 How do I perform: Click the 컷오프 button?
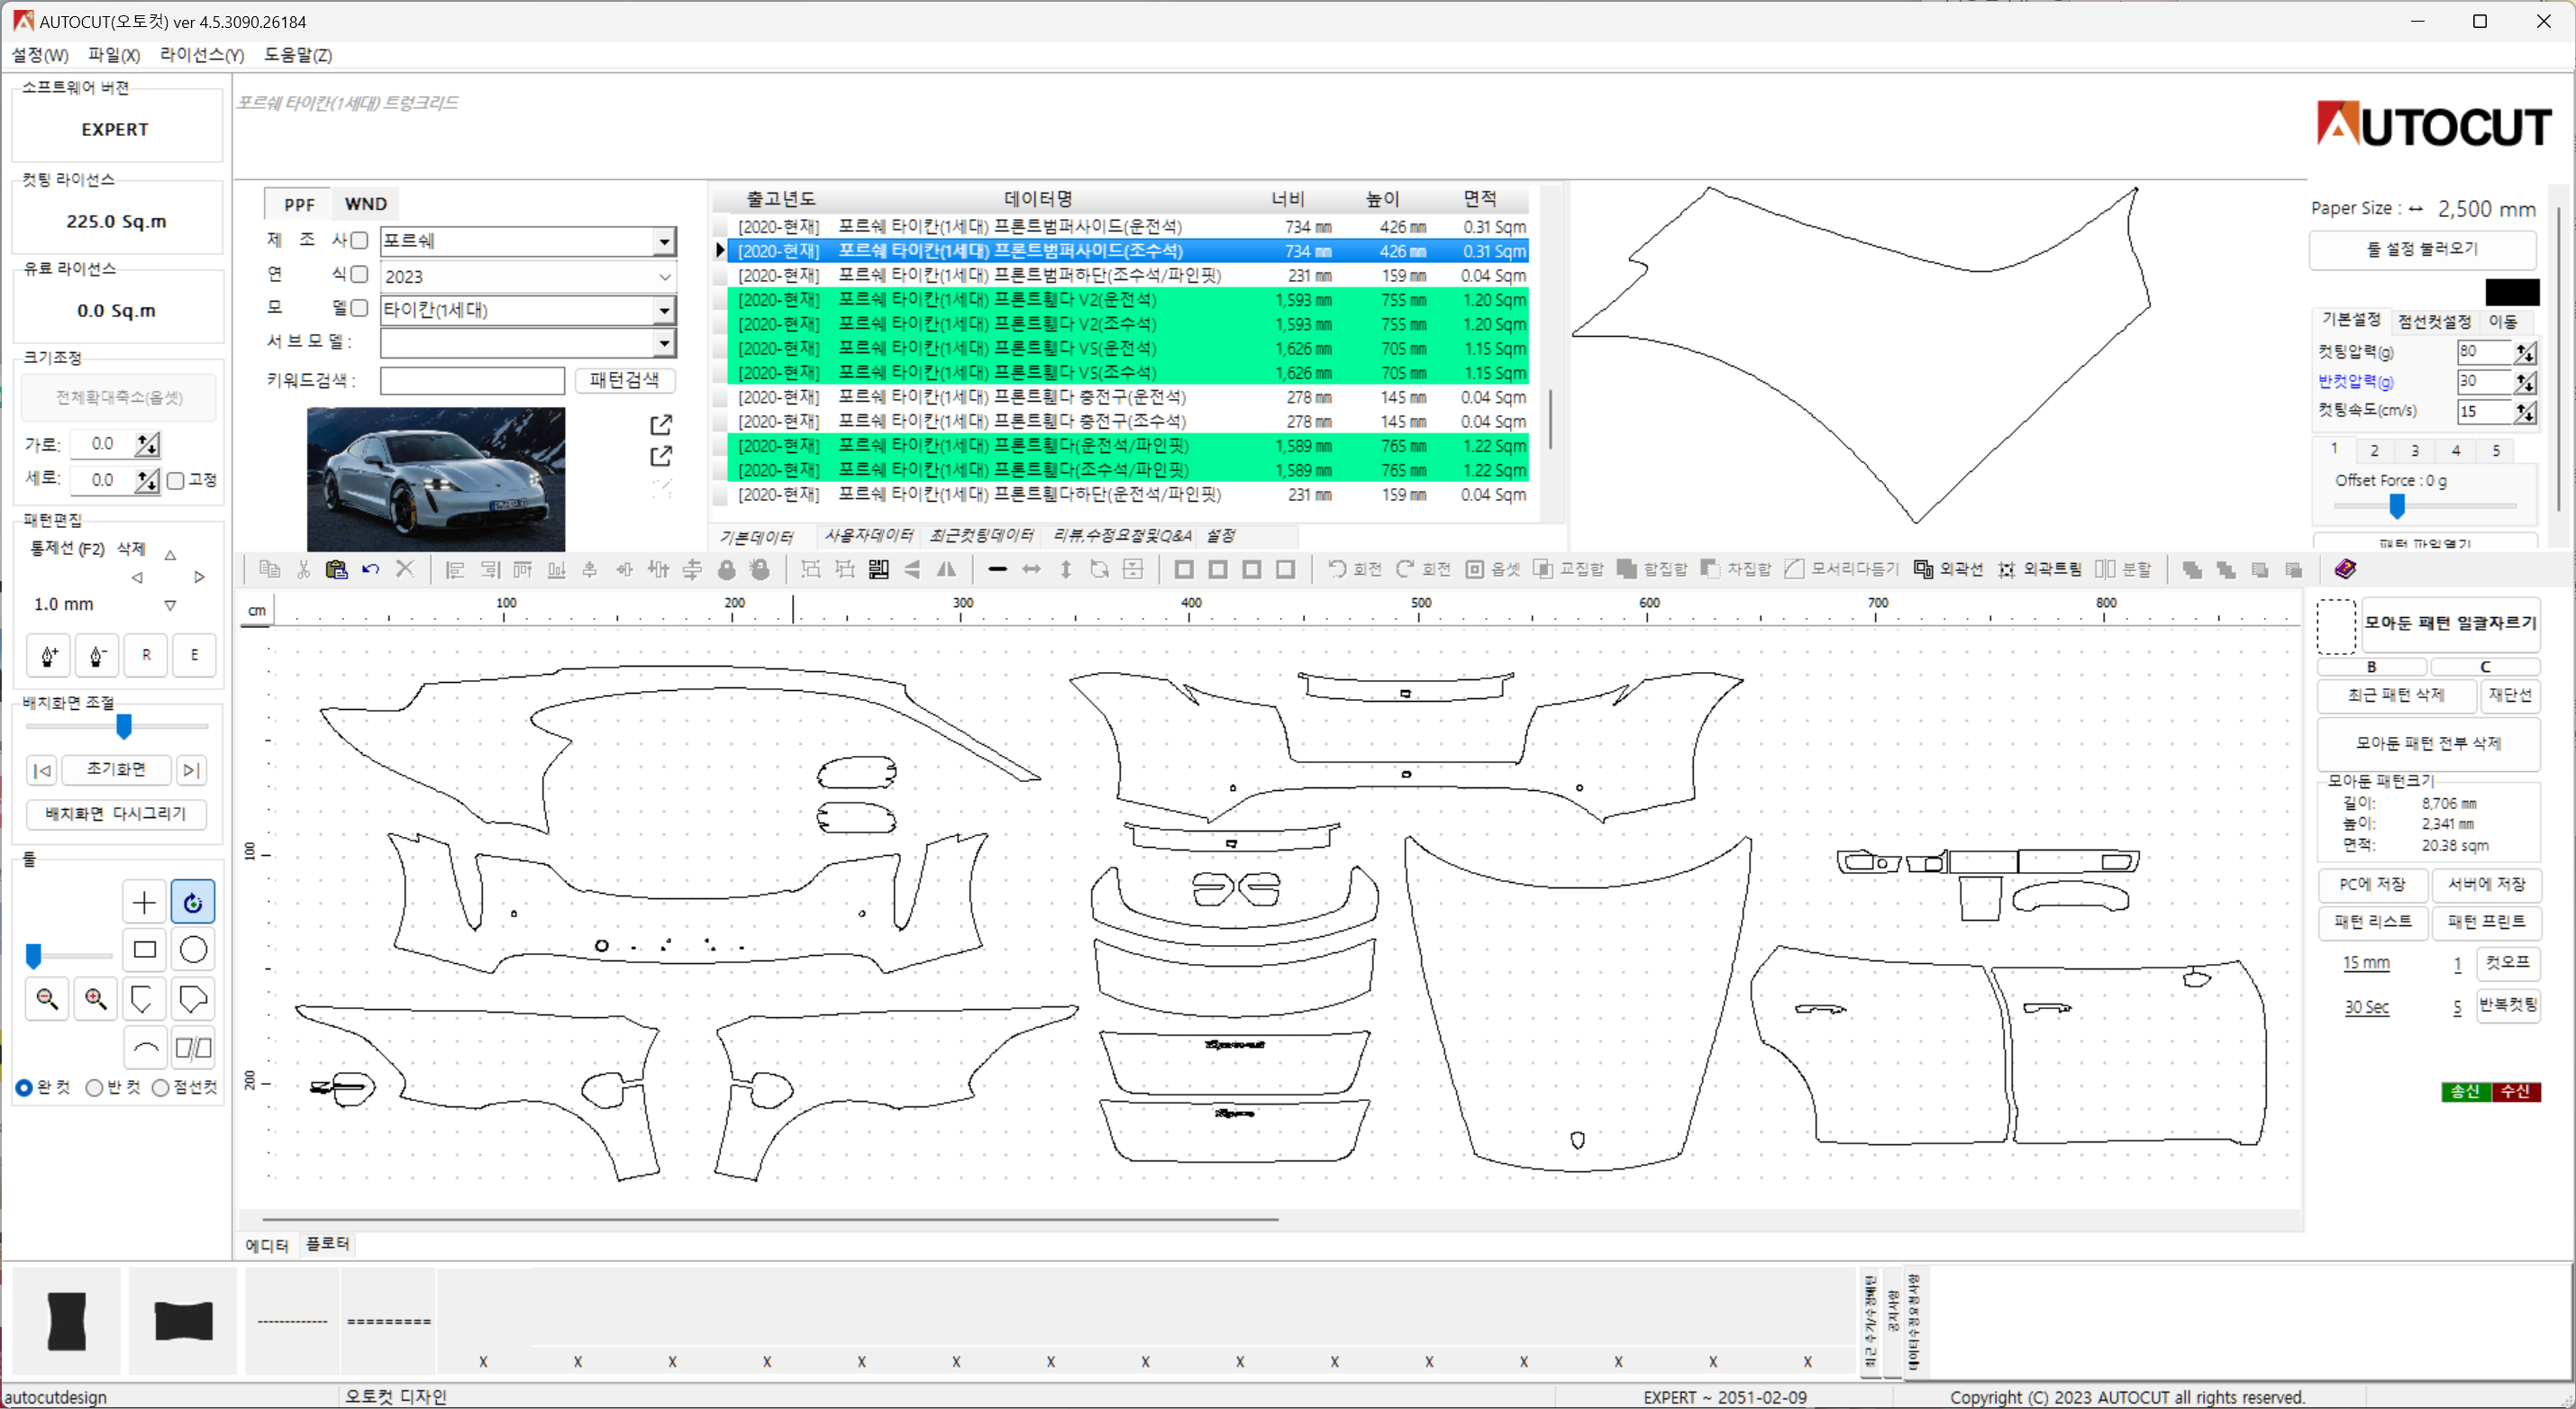(2507, 962)
